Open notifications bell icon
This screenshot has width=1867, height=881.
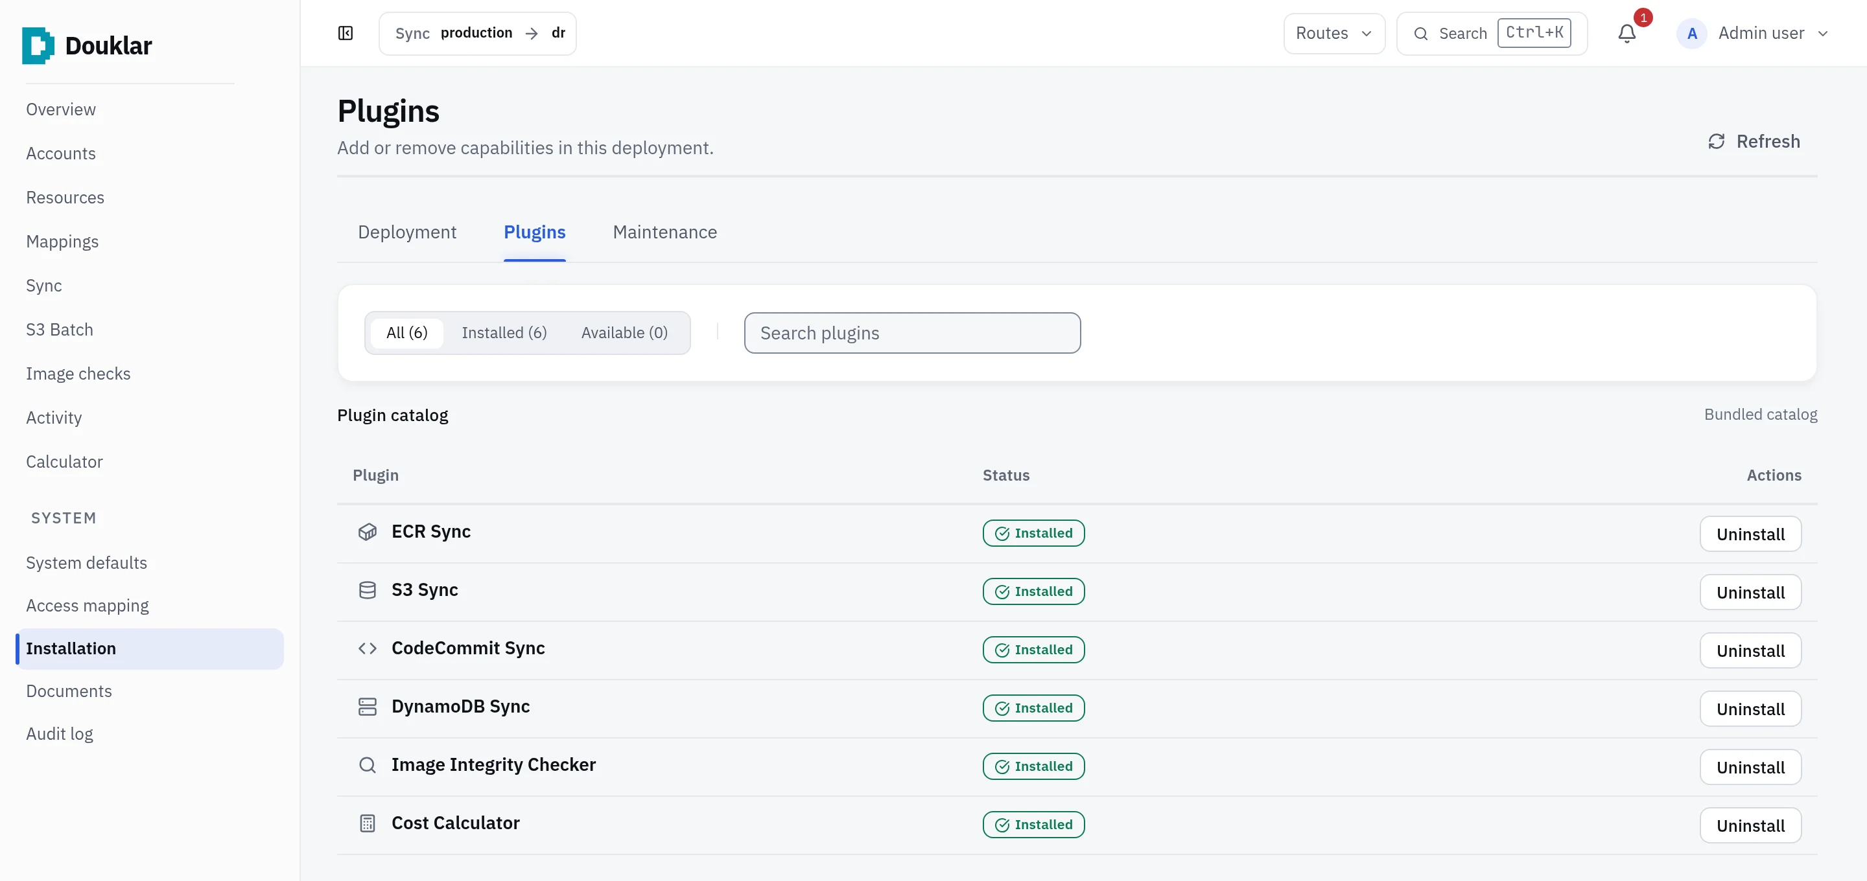pos(1627,33)
